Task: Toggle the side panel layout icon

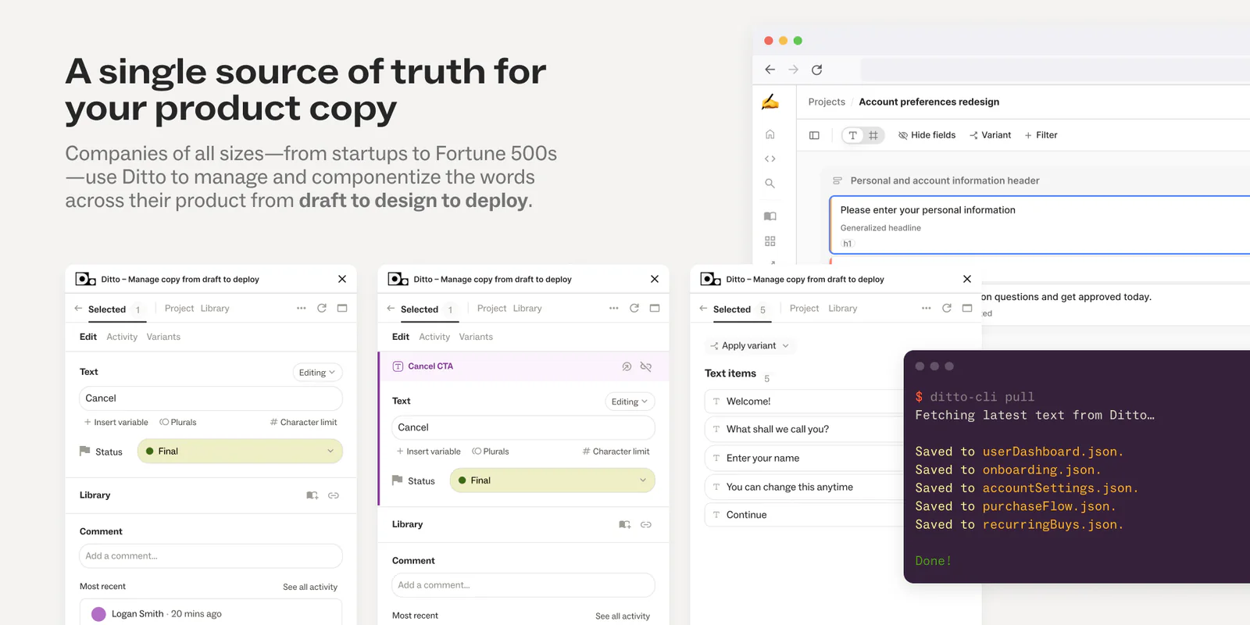Action: pos(814,135)
